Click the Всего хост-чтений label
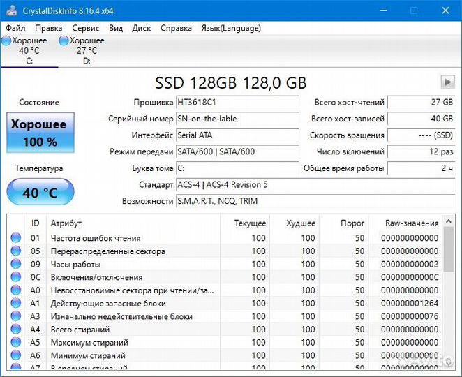The width and height of the screenshot is (462, 377). (350, 103)
